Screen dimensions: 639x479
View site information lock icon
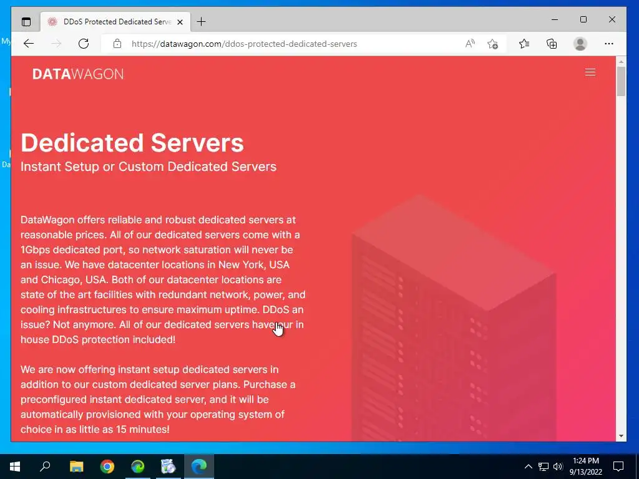(117, 44)
